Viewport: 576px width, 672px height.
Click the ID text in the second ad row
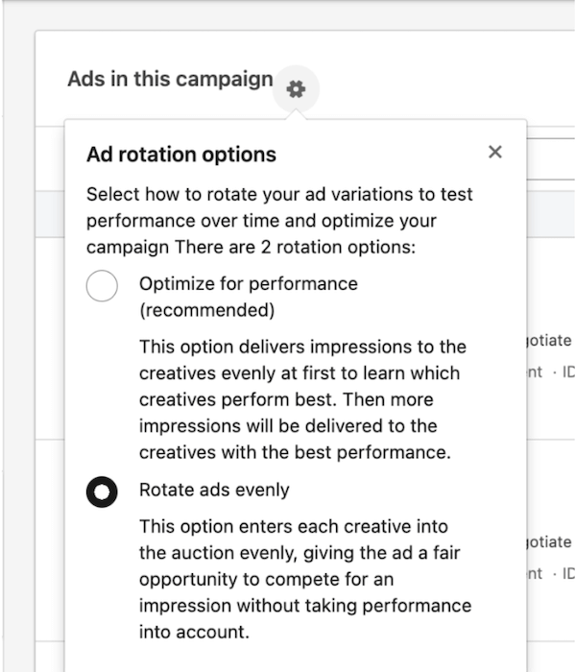pyautogui.click(x=566, y=573)
